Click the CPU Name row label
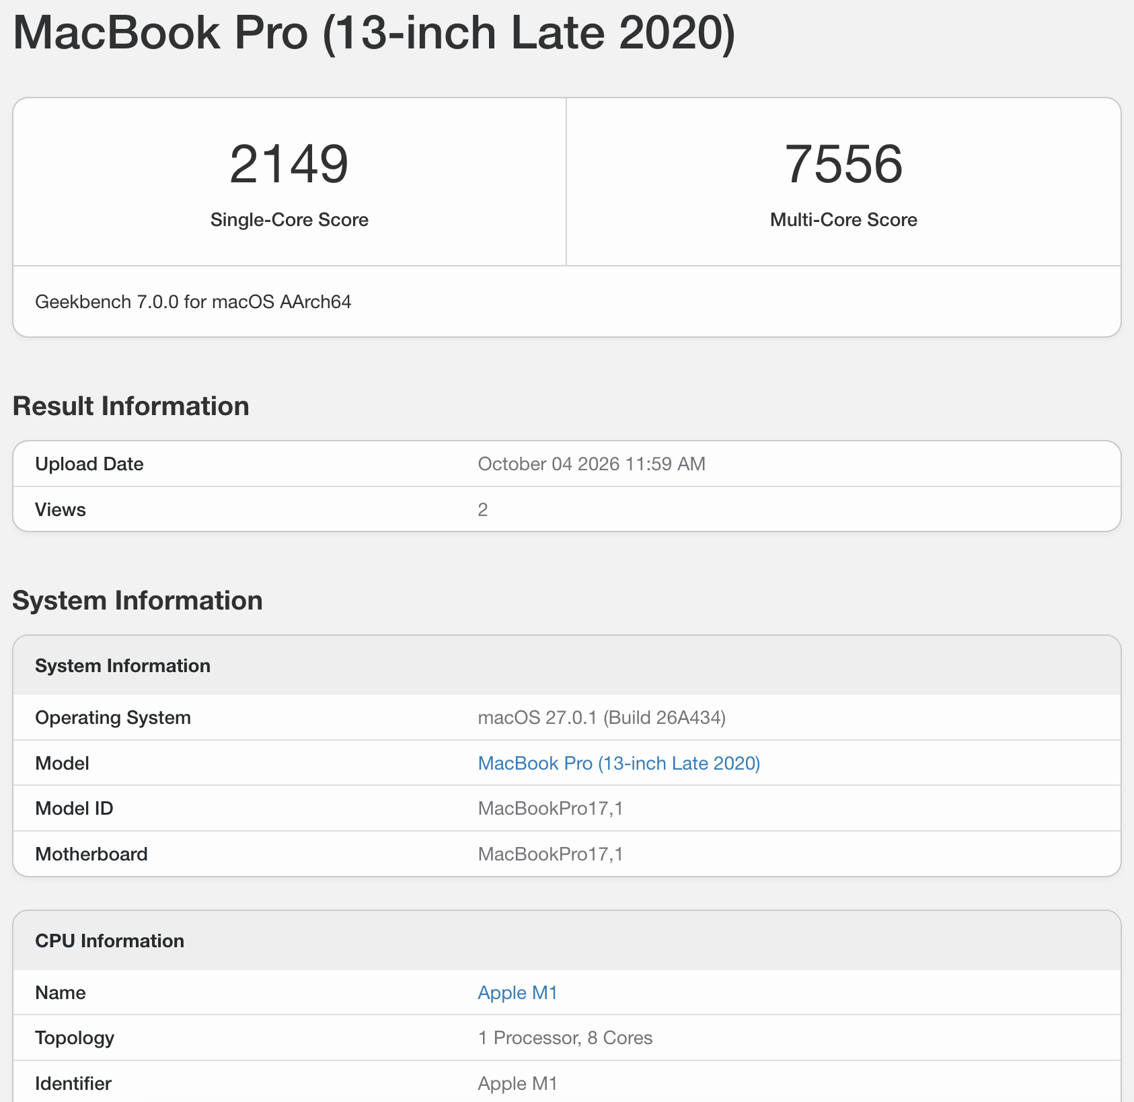Image resolution: width=1134 pixels, height=1102 pixels. [61, 992]
